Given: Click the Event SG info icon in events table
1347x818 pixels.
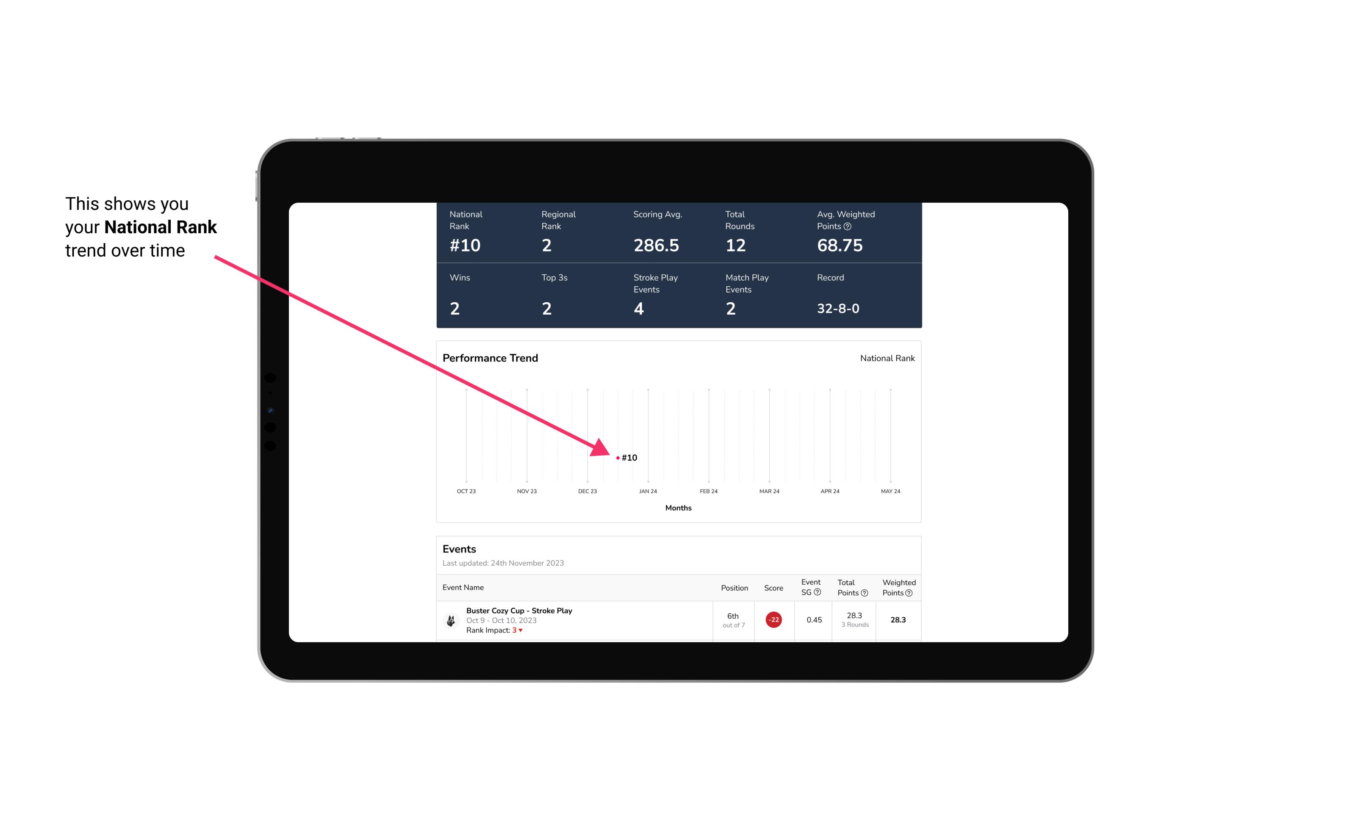Looking at the screenshot, I should (819, 593).
